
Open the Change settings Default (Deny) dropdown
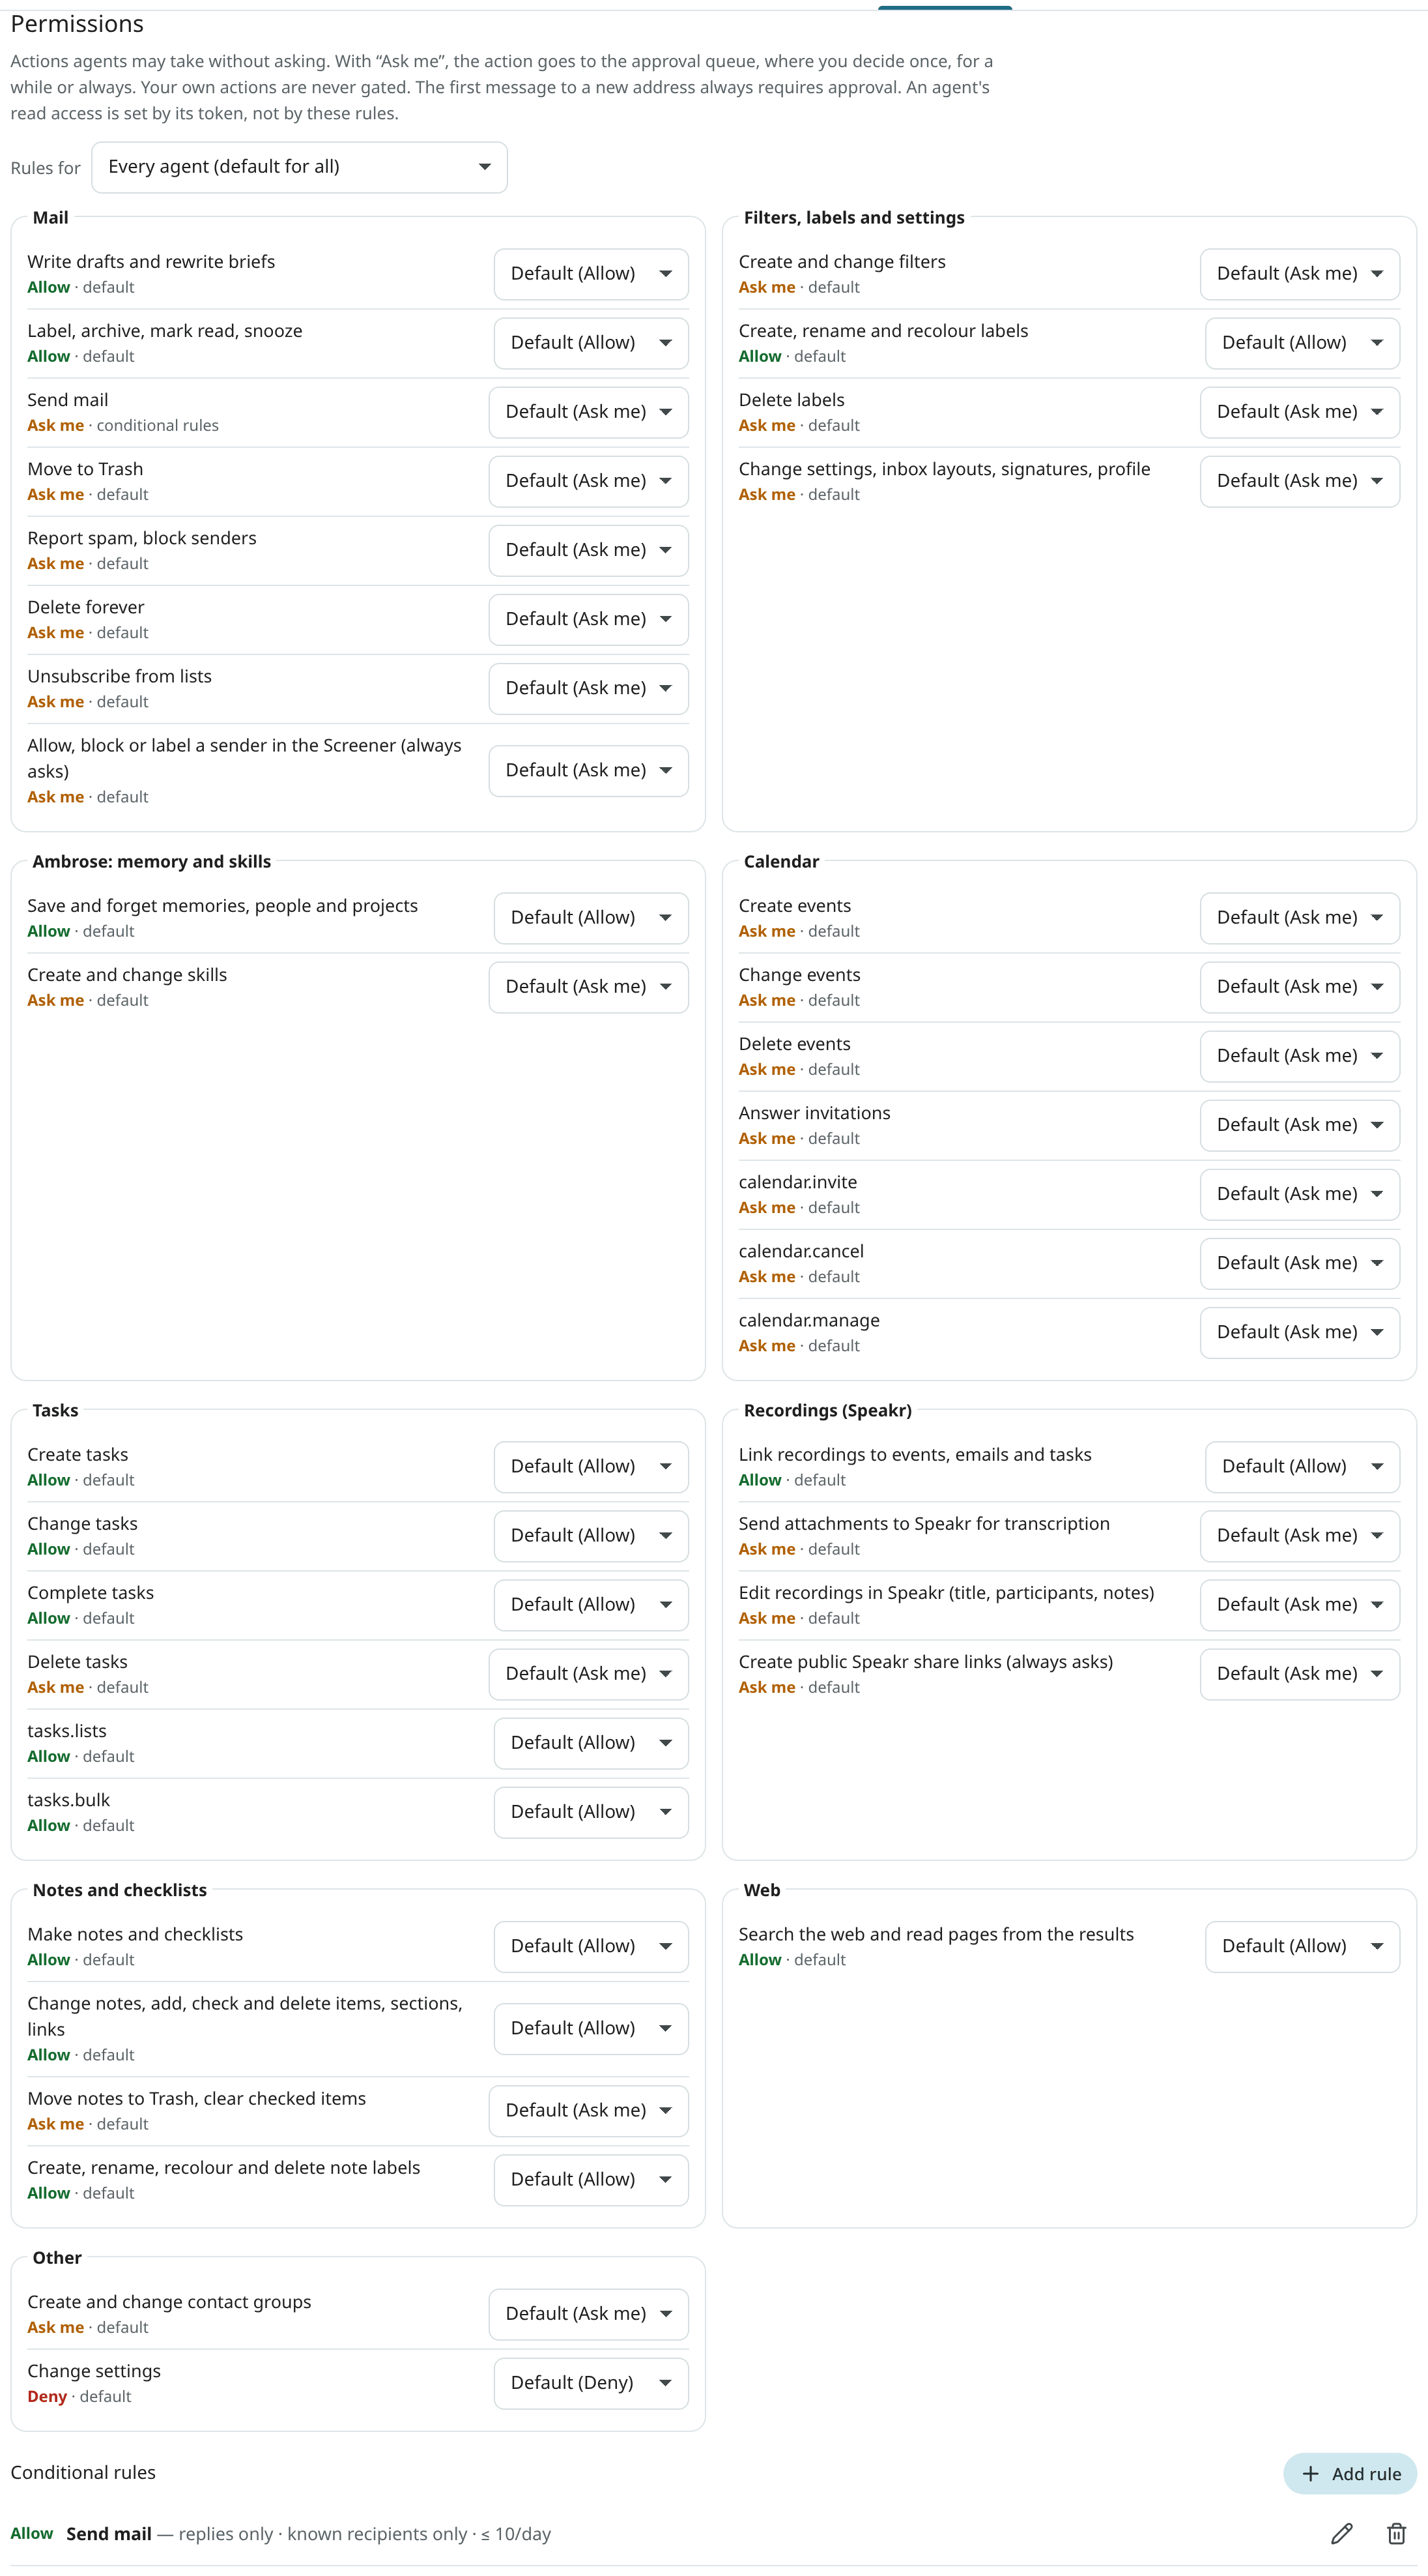(x=591, y=2383)
